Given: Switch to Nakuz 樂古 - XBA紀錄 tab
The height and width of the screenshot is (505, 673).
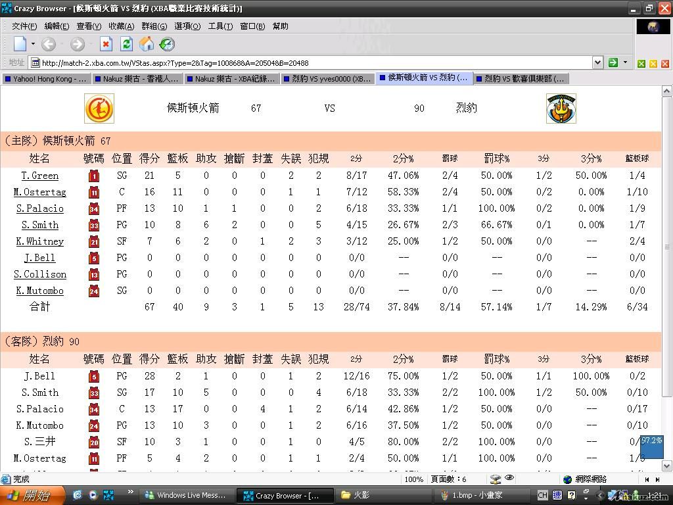Looking at the screenshot, I should [231, 79].
